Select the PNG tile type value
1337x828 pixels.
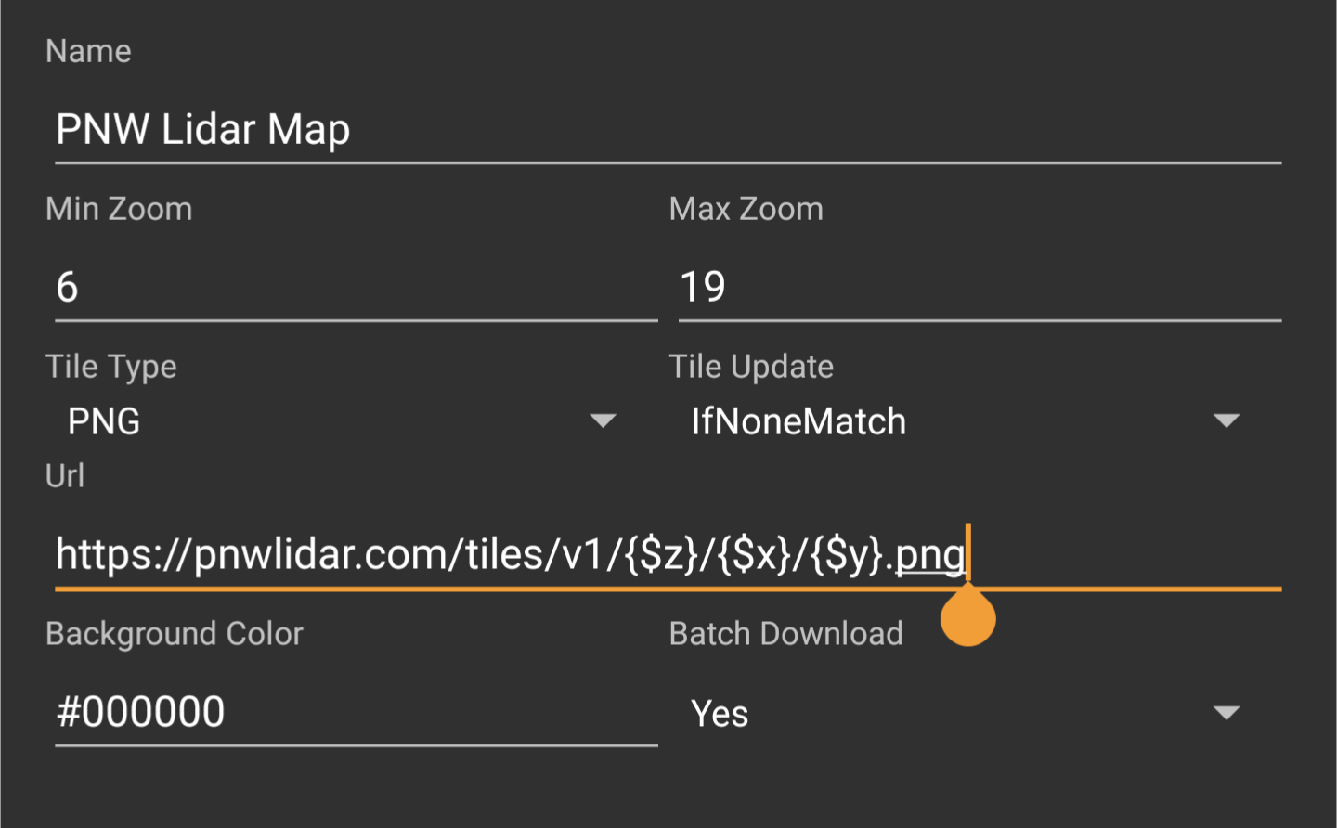click(104, 422)
